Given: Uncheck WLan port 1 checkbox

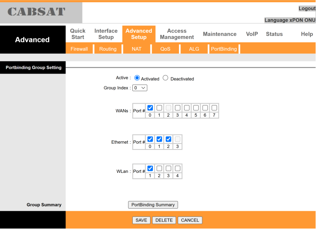Looking at the screenshot, I should coord(150,168).
